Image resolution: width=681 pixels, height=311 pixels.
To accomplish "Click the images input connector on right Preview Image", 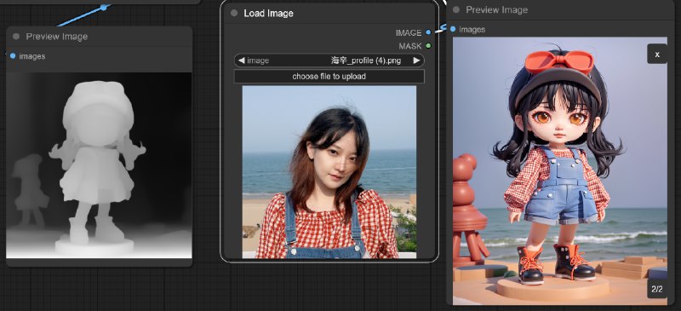I will 453,29.
